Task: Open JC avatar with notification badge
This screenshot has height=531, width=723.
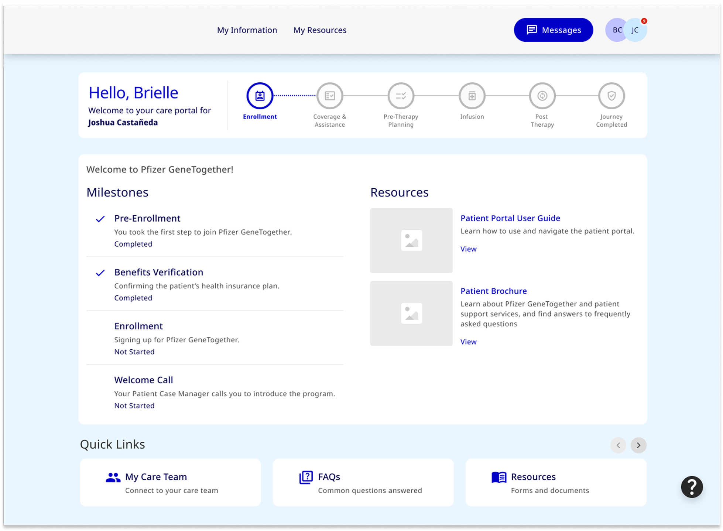Action: pyautogui.click(x=636, y=30)
